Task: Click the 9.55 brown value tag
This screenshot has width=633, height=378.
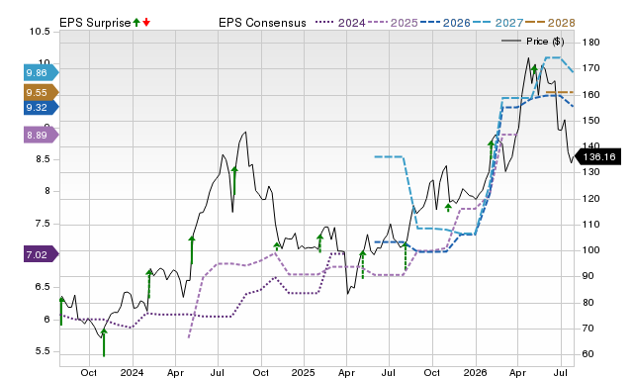Action: pyautogui.click(x=42, y=92)
